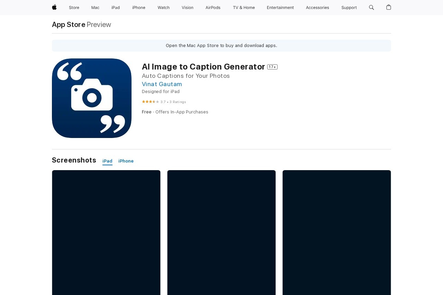
Task: Open the Support menu
Action: pyautogui.click(x=349, y=8)
